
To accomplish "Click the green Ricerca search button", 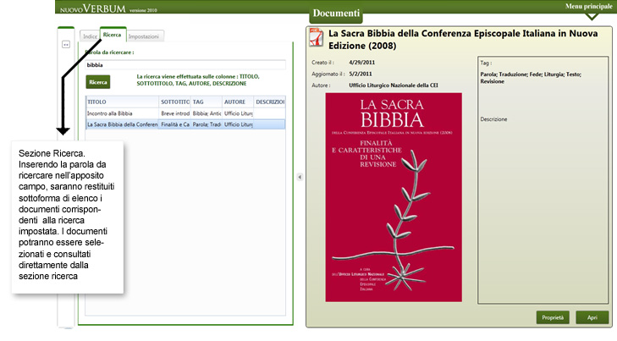I will tap(98, 82).
